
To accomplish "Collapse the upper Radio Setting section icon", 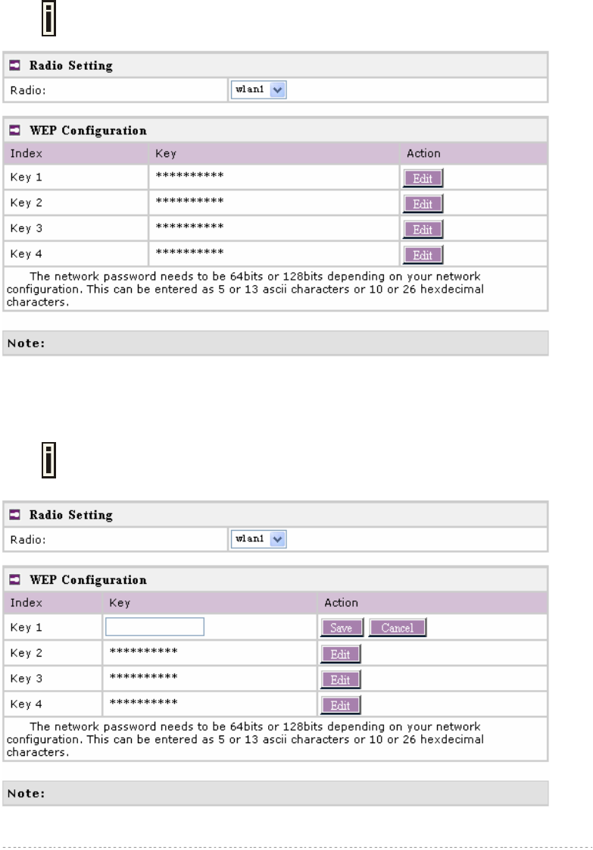I will [16, 66].
